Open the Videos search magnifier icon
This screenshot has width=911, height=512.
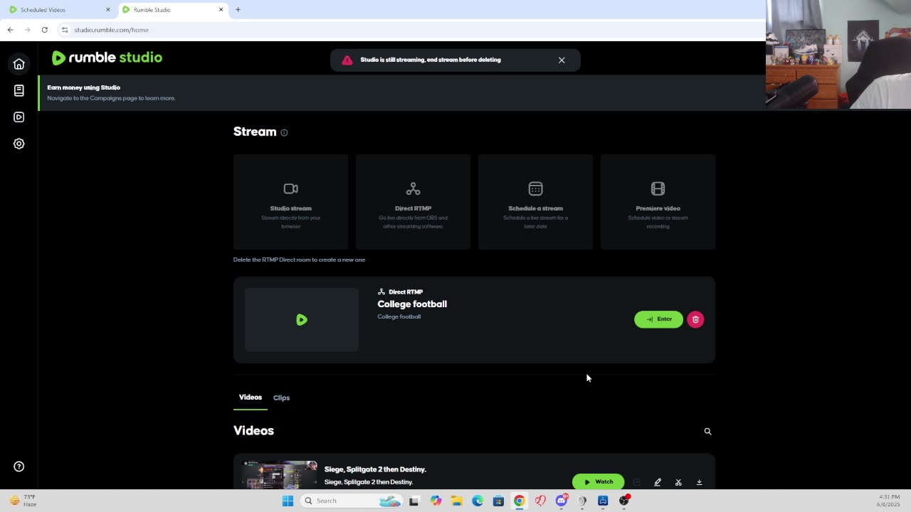[707, 431]
